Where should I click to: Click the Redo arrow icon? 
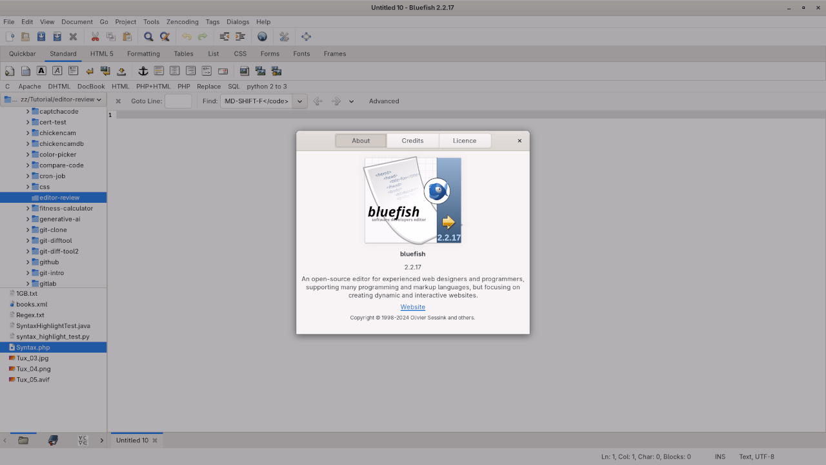pyautogui.click(x=203, y=37)
